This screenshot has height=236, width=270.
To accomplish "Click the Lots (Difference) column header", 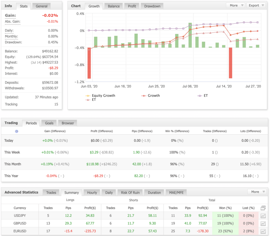I will tap(250, 131).
